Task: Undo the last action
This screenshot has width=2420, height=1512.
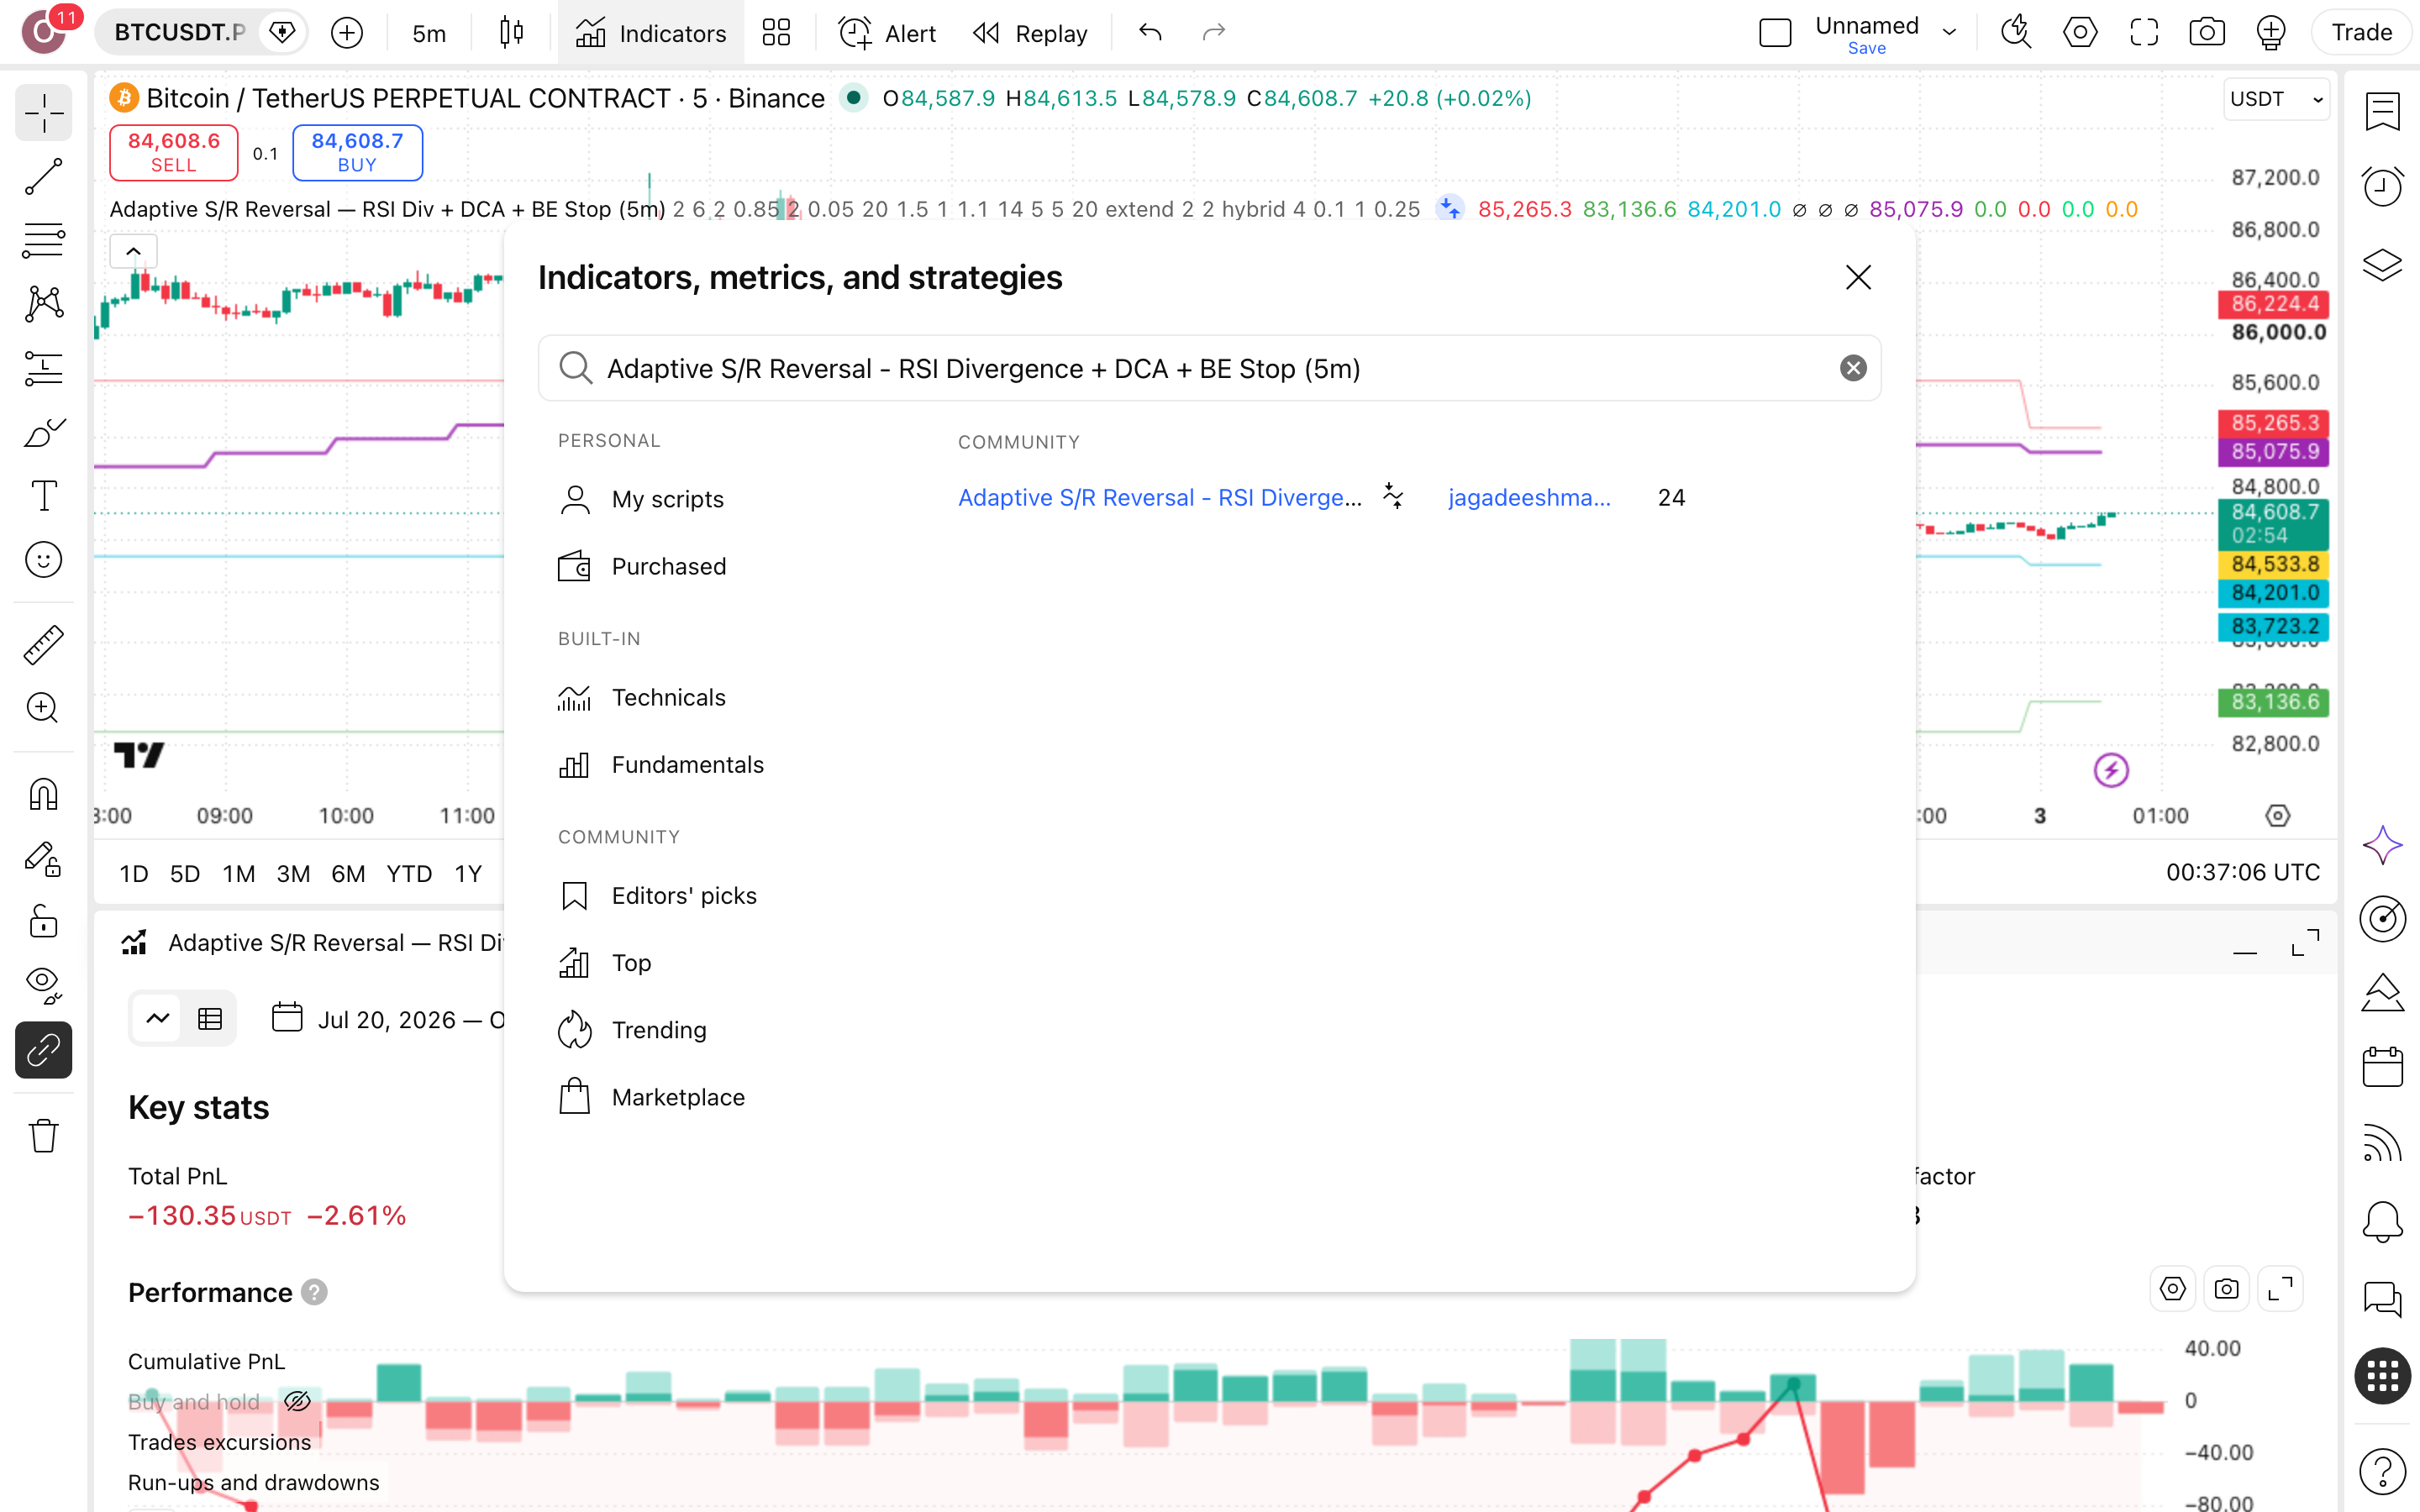Action: tap(1150, 33)
